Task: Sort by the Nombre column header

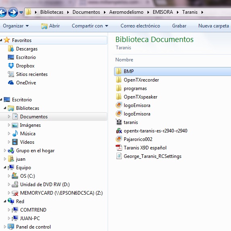Action: click(124, 60)
